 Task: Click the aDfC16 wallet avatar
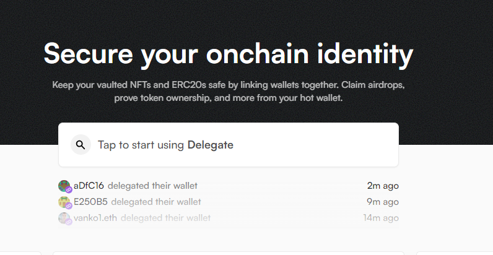(64, 186)
